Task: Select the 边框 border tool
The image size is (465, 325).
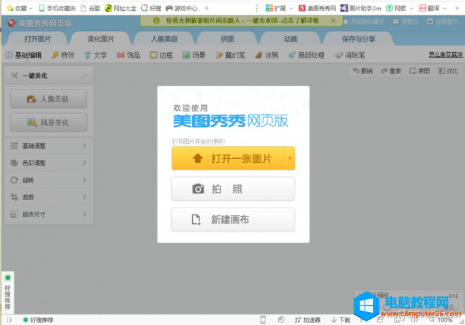Action: [162, 54]
